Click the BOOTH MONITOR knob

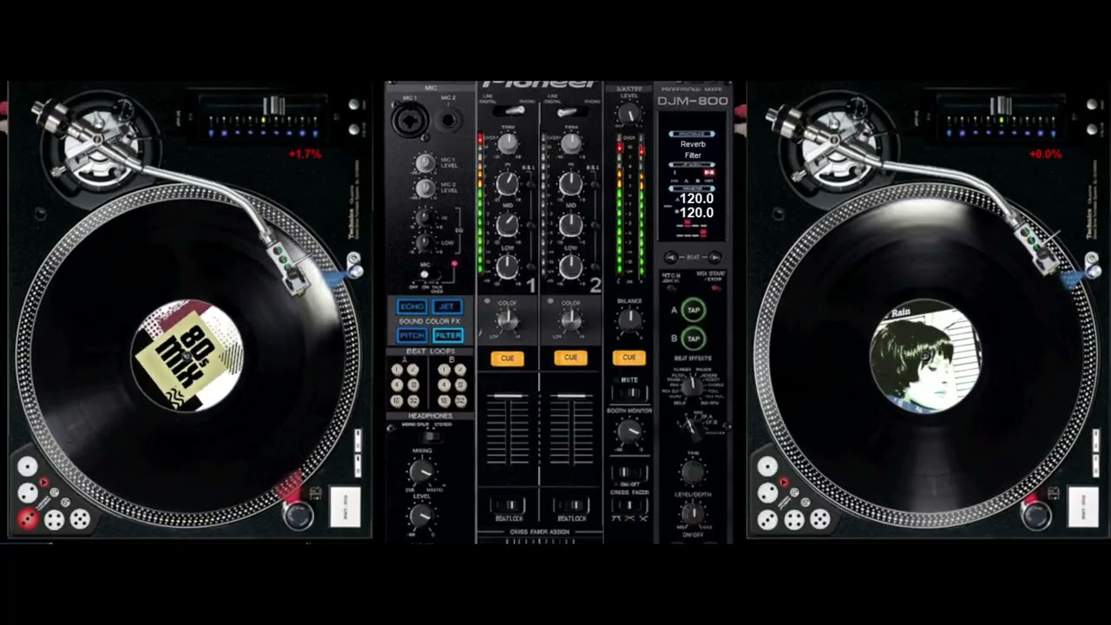(x=629, y=431)
